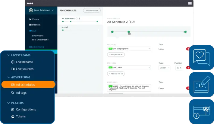The height and width of the screenshot is (124, 214).
Task: Delete the pre-roll ad using red trash icon
Action: coord(188,49)
